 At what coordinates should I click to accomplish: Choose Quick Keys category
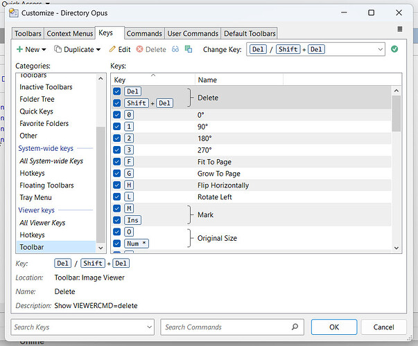[55, 111]
